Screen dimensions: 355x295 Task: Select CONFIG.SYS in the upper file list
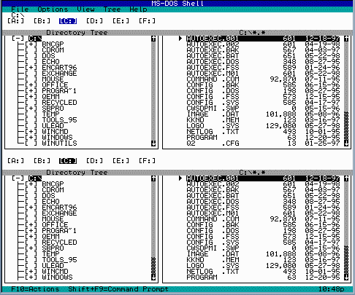[x=263, y=103]
